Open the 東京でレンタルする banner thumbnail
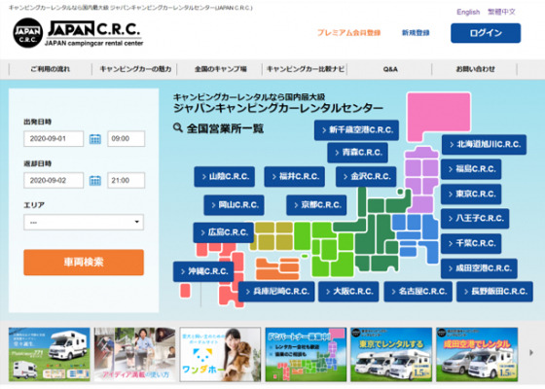The width and height of the screenshot is (545, 389). point(391,354)
